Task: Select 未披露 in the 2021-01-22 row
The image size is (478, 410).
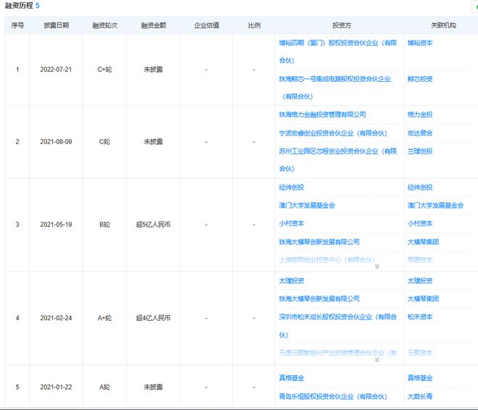Action: [x=153, y=387]
